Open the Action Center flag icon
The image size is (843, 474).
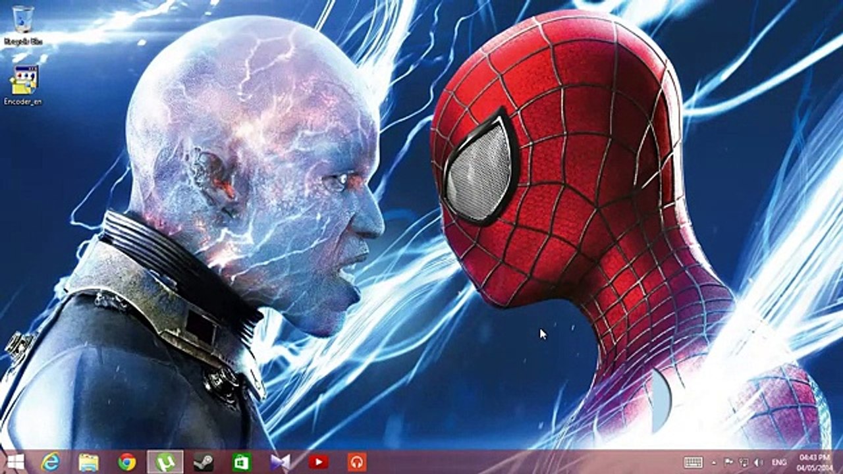pos(729,462)
